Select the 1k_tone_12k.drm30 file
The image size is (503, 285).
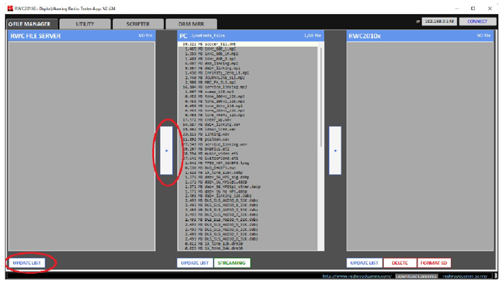click(247, 244)
